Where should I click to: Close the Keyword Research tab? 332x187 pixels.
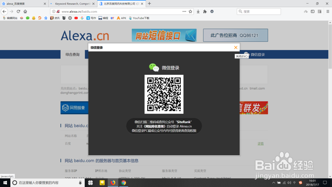[x=93, y=4]
